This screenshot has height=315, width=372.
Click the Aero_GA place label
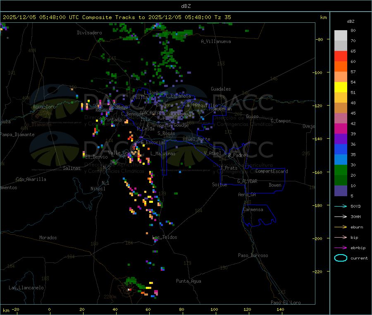point(247,195)
